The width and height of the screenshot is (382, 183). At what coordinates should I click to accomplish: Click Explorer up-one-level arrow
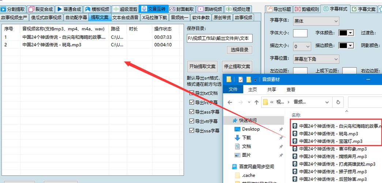tap(256, 102)
